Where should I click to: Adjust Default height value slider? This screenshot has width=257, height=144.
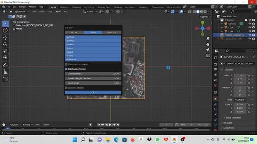(93, 74)
